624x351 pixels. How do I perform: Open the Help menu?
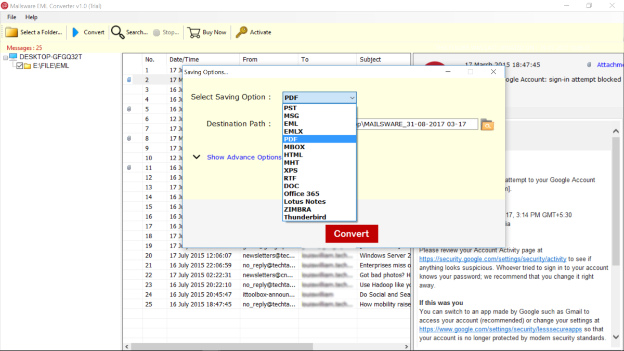(x=31, y=17)
